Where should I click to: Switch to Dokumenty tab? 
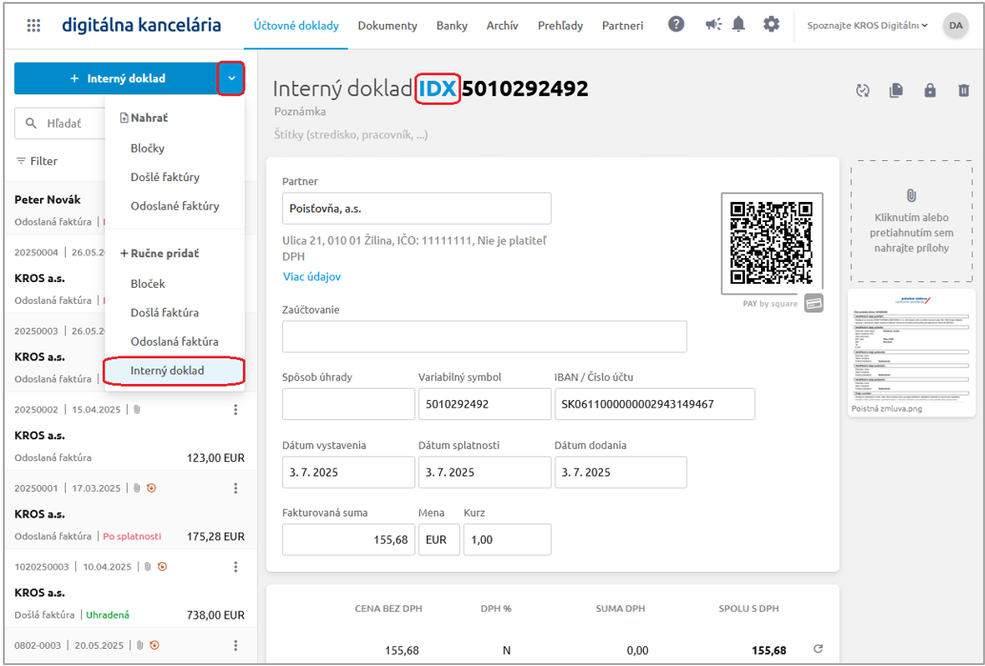pyautogui.click(x=388, y=26)
